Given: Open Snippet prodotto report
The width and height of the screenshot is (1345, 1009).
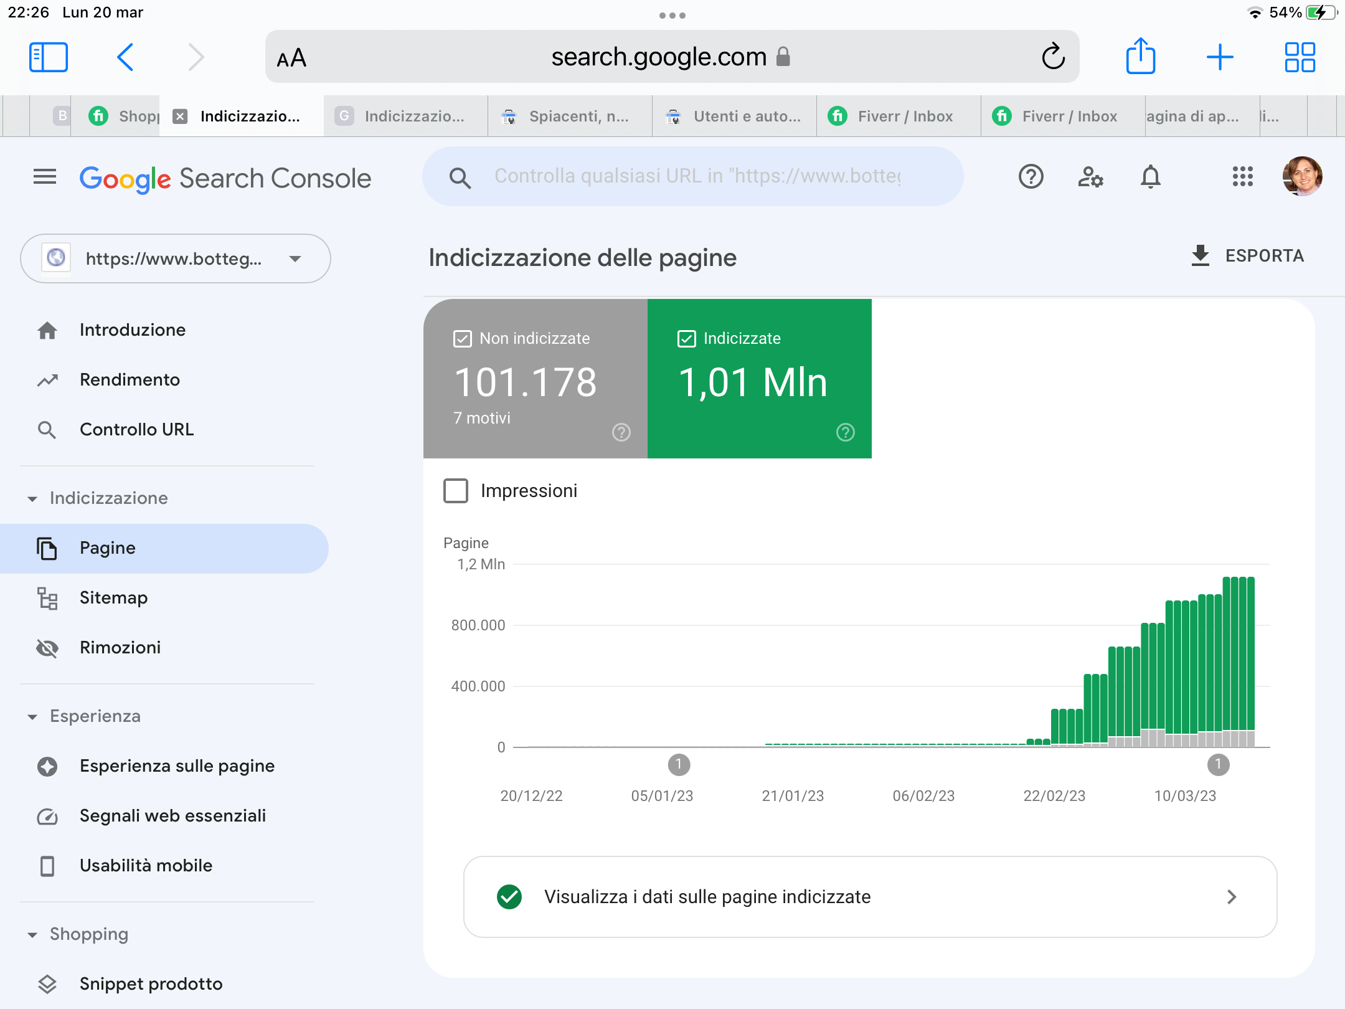Looking at the screenshot, I should [151, 984].
